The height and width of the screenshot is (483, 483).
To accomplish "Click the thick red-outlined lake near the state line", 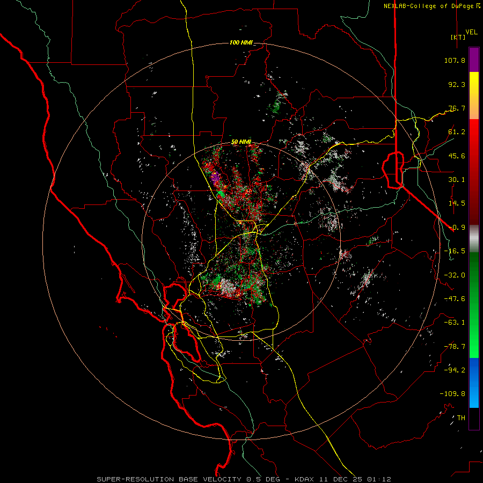I will 393,170.
